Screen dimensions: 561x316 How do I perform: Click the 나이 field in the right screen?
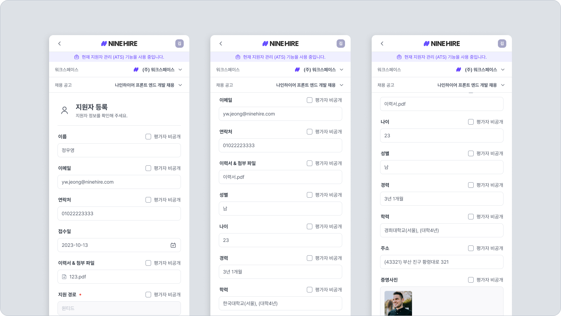point(442,136)
